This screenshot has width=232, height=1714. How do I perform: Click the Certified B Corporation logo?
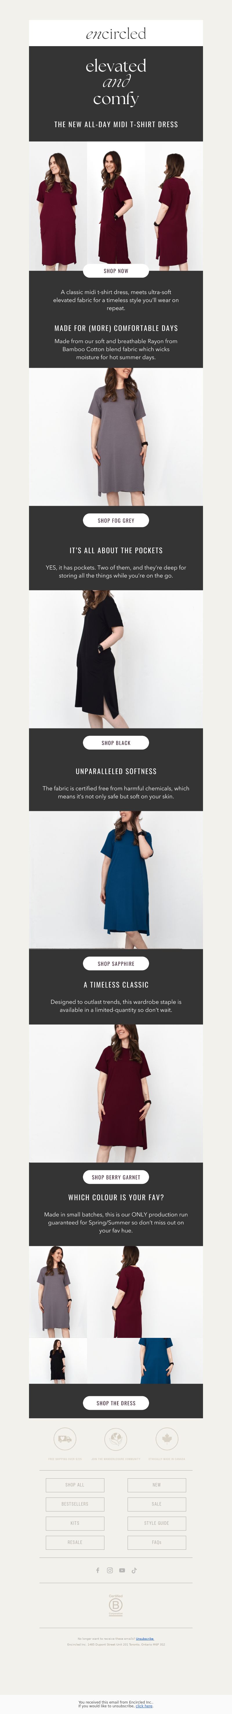tap(116, 1605)
